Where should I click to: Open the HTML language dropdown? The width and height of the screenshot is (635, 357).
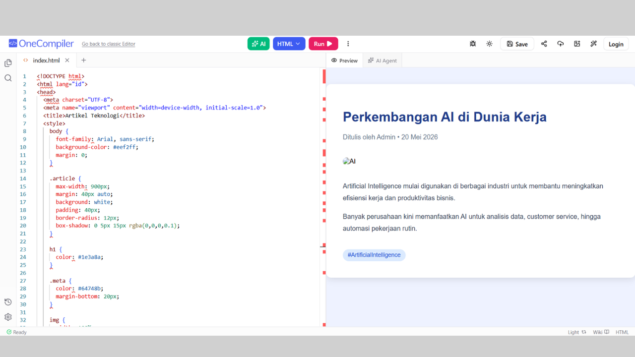[289, 44]
